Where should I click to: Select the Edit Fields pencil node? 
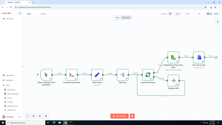[x=97, y=75]
